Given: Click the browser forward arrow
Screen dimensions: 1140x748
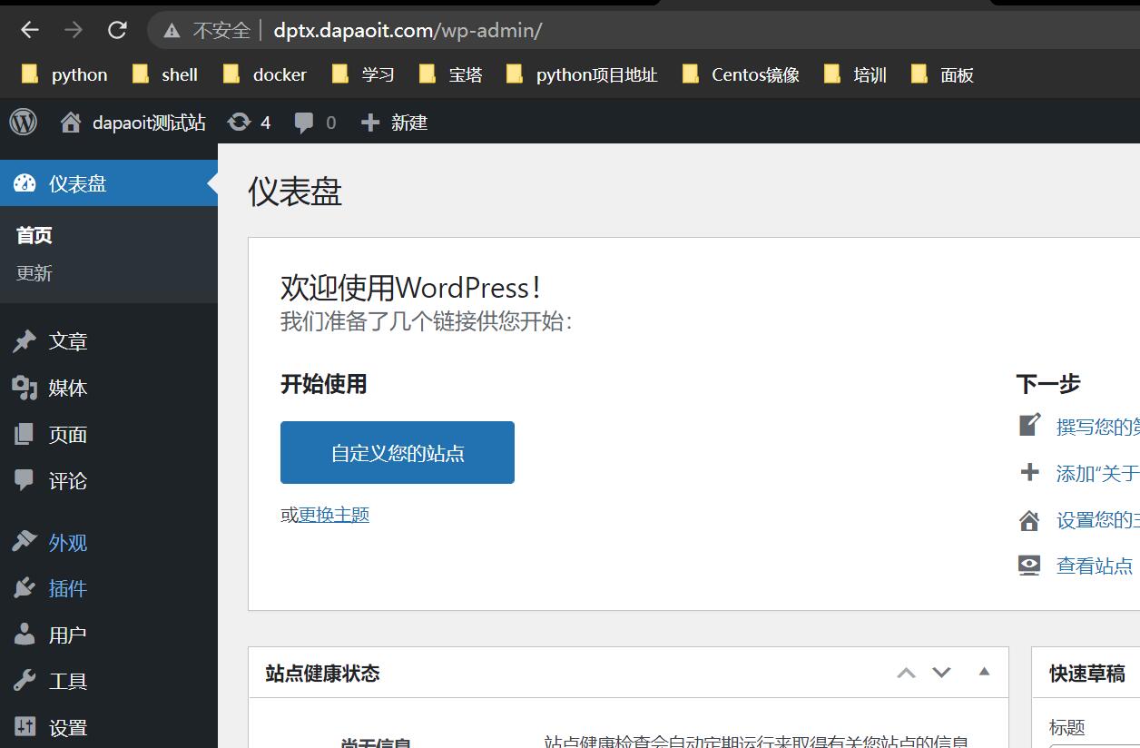Looking at the screenshot, I should [74, 30].
